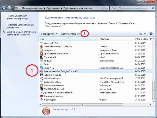
Task: Click the SmartAdverts for Google Chrome icon
Action: pyautogui.click(x=41, y=71)
